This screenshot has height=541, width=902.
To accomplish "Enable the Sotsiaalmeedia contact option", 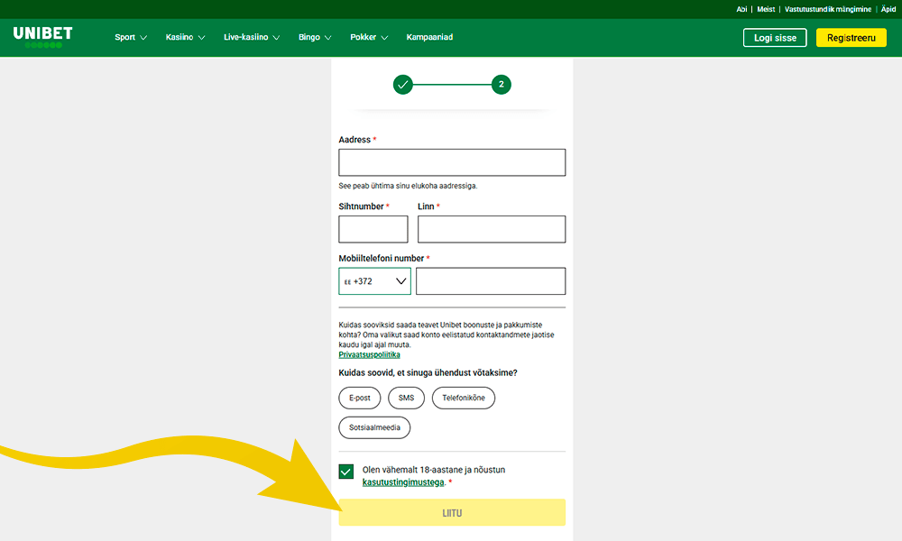I will (374, 427).
